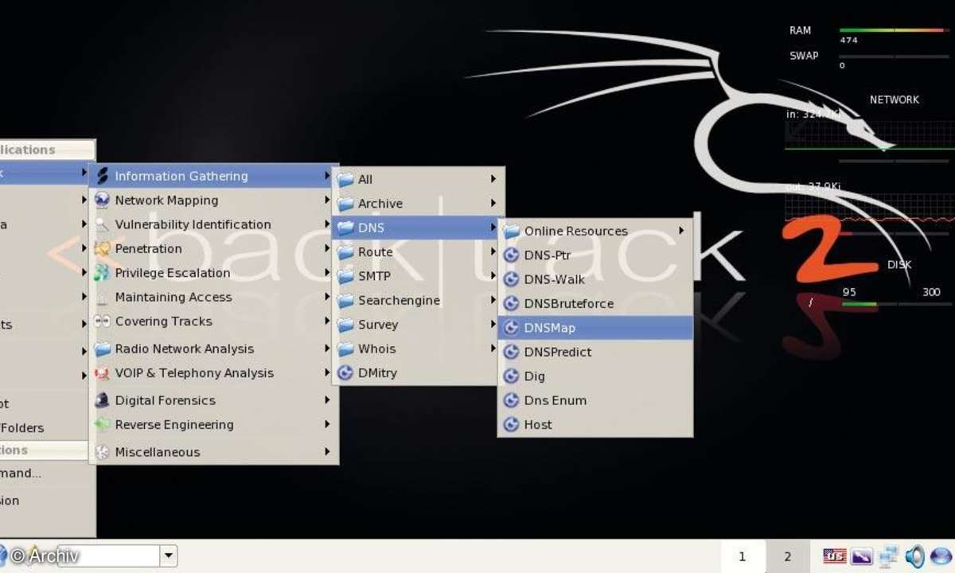
Task: Click the Covering Tracks eyes icon
Action: coord(102,322)
